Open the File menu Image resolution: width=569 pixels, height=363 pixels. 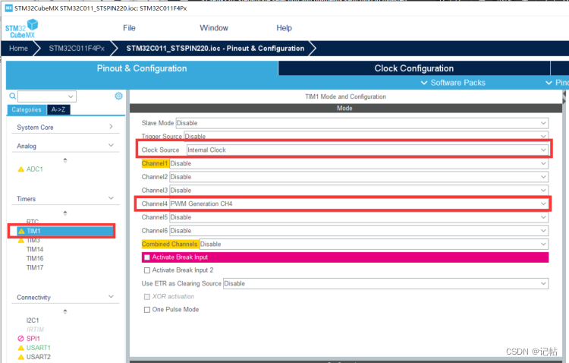[x=129, y=28]
